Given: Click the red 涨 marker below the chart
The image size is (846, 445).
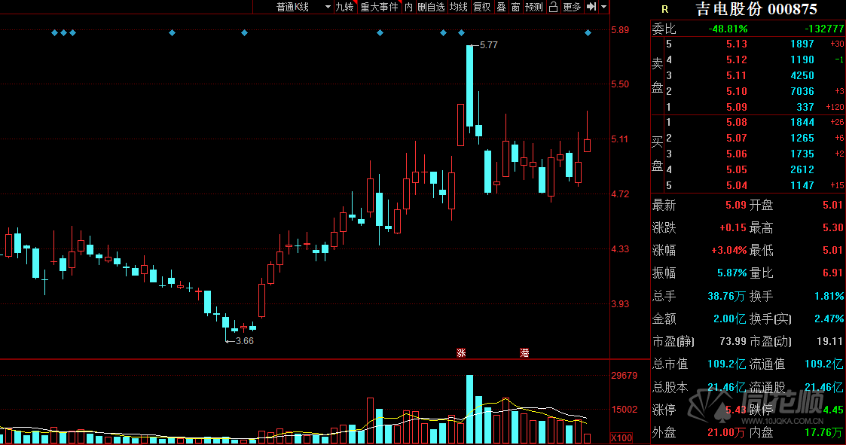Looking at the screenshot, I should tap(461, 353).
